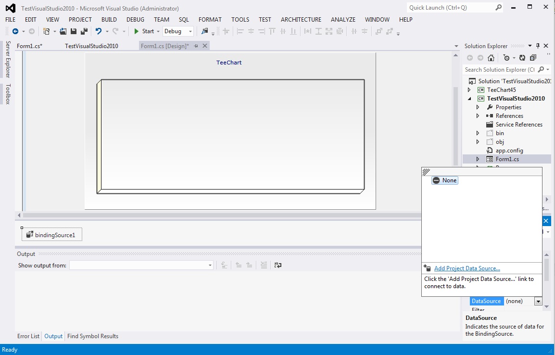555x355 pixels.
Task: Open the DataSource property dropdown arrow
Action: pos(538,301)
